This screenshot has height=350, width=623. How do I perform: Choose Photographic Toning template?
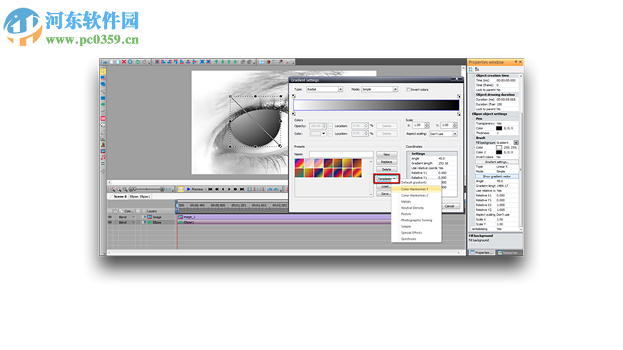point(416,220)
